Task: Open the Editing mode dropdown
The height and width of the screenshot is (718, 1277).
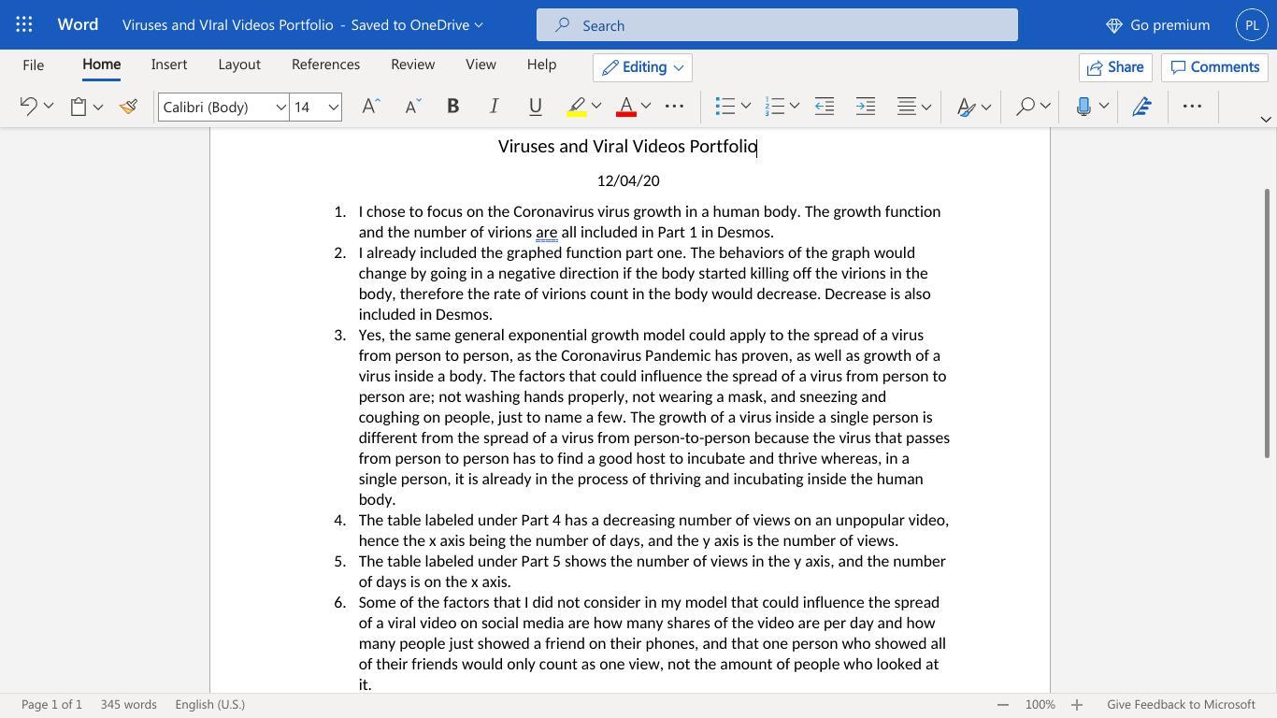Action: 642,67
